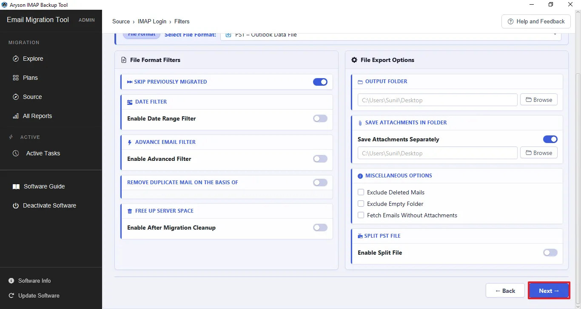Click Filters in the breadcrumb

point(182,21)
